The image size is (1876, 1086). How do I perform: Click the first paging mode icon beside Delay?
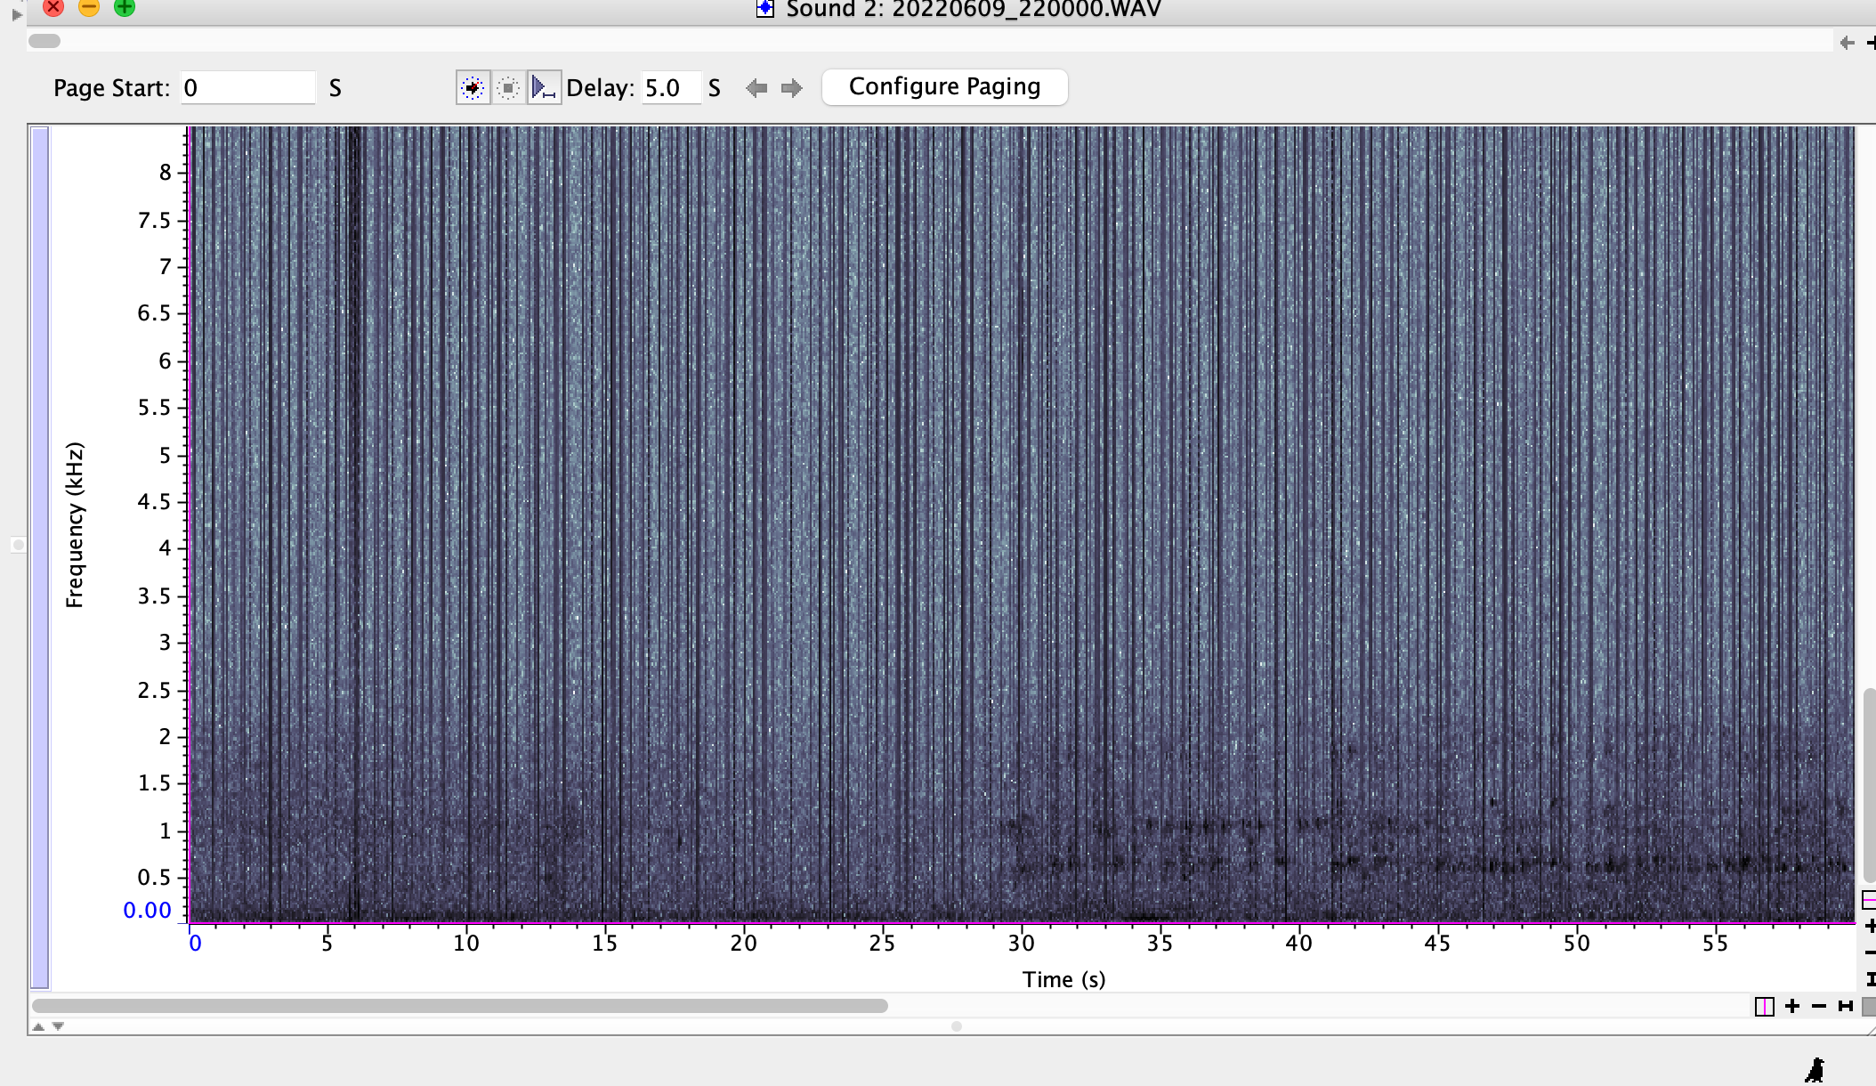[473, 88]
